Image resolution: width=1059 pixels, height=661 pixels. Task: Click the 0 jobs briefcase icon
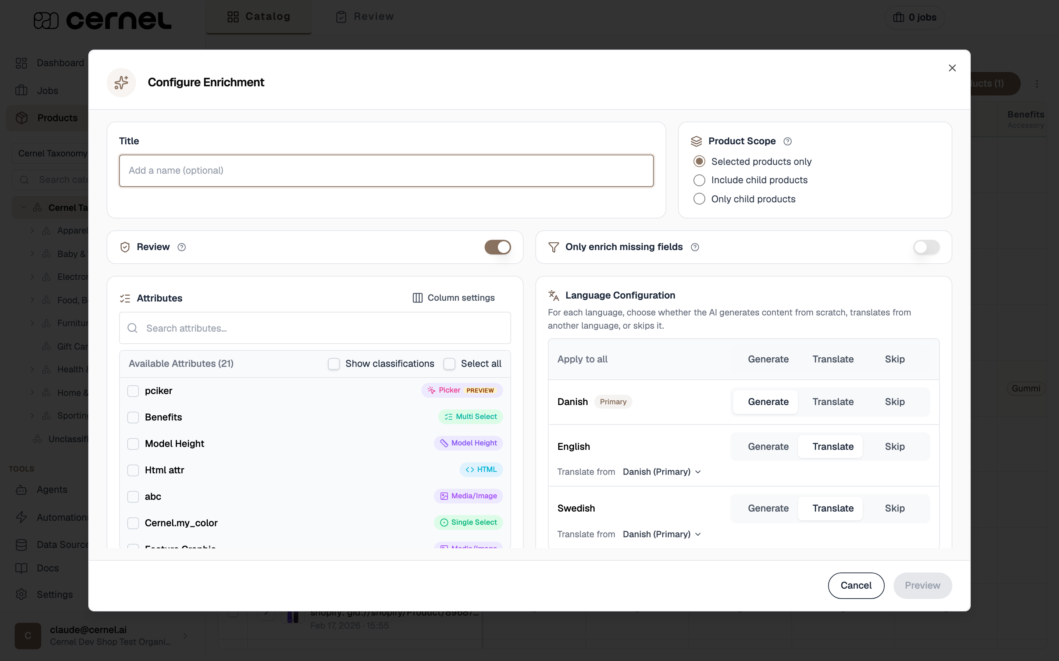[898, 18]
